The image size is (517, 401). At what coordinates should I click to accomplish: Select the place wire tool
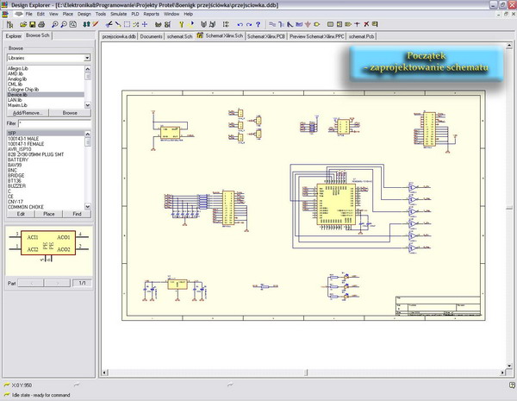pyautogui.click(x=272, y=24)
